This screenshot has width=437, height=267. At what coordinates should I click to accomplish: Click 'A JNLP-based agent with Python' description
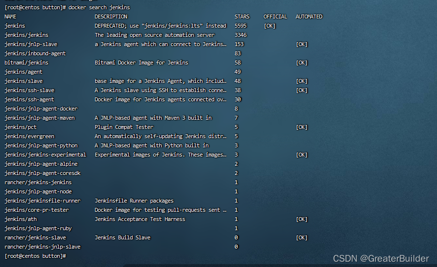tap(151, 145)
